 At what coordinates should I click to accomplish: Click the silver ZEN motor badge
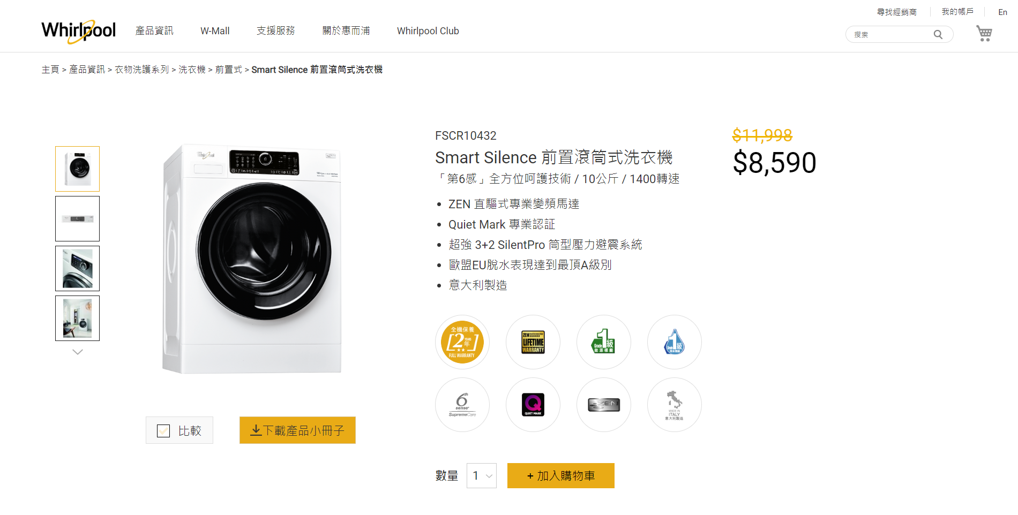click(603, 405)
